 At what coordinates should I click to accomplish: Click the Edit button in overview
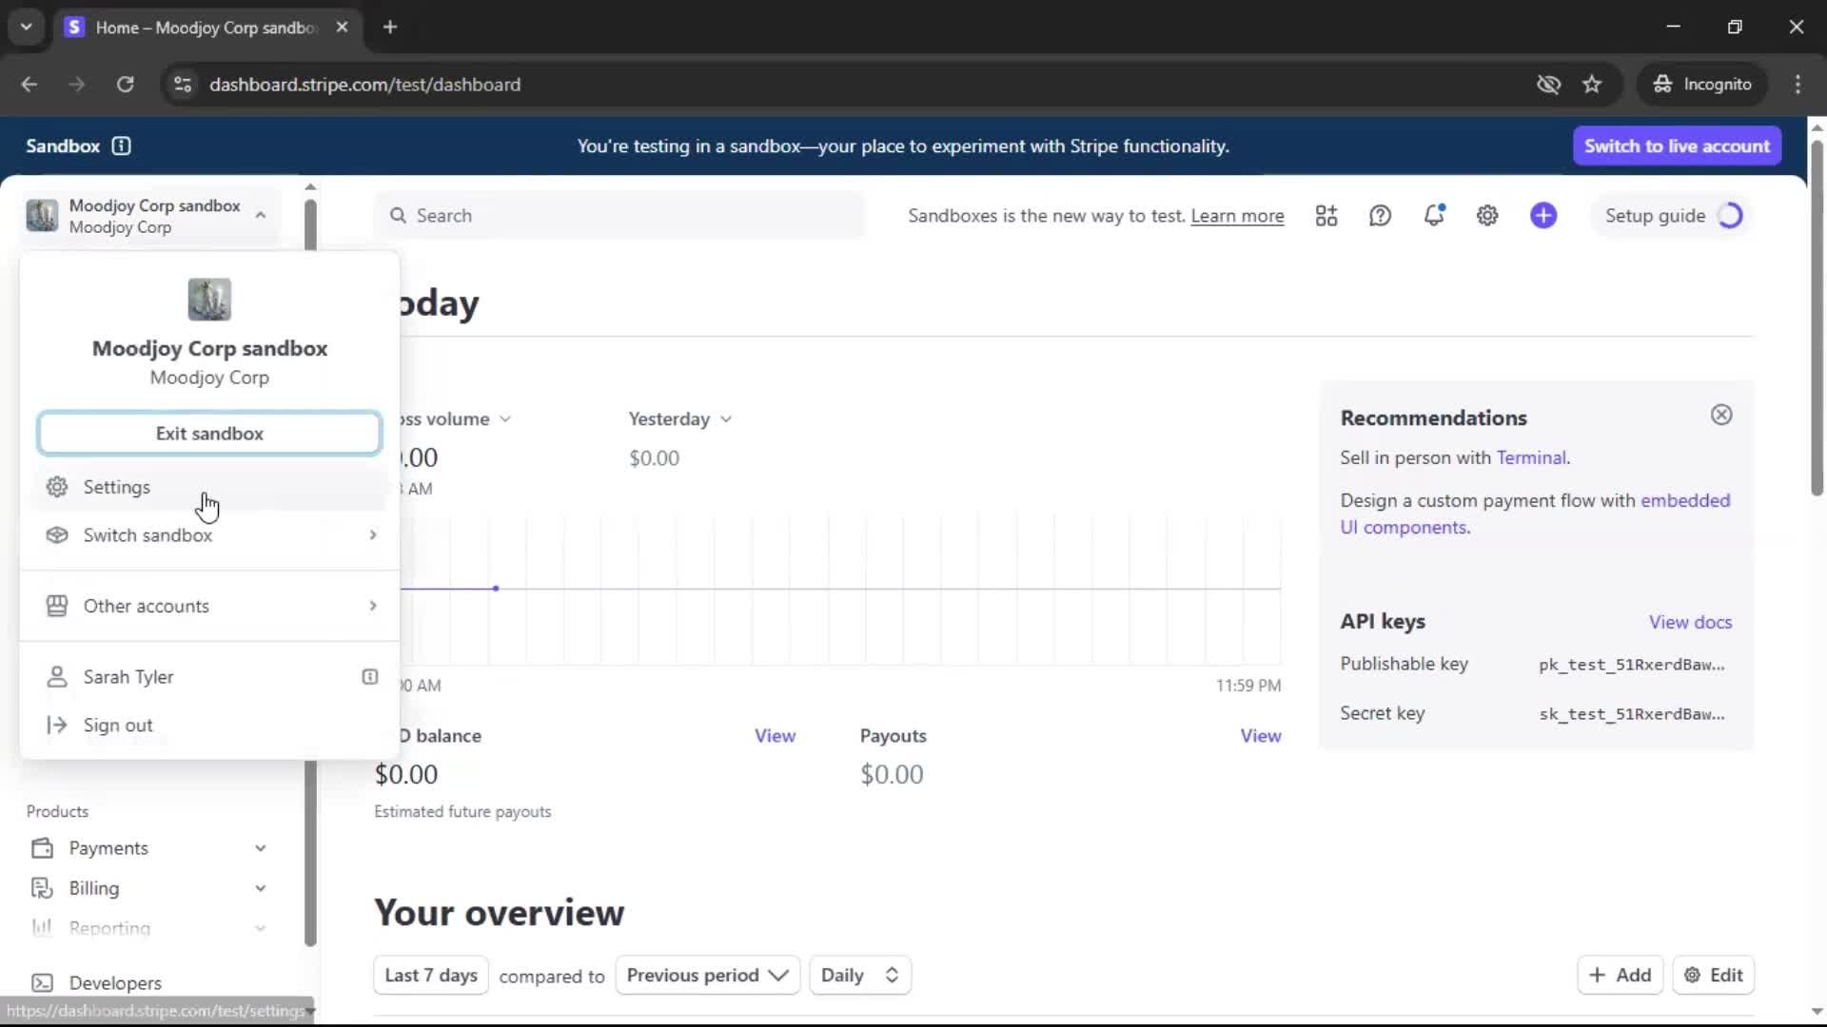tap(1713, 976)
